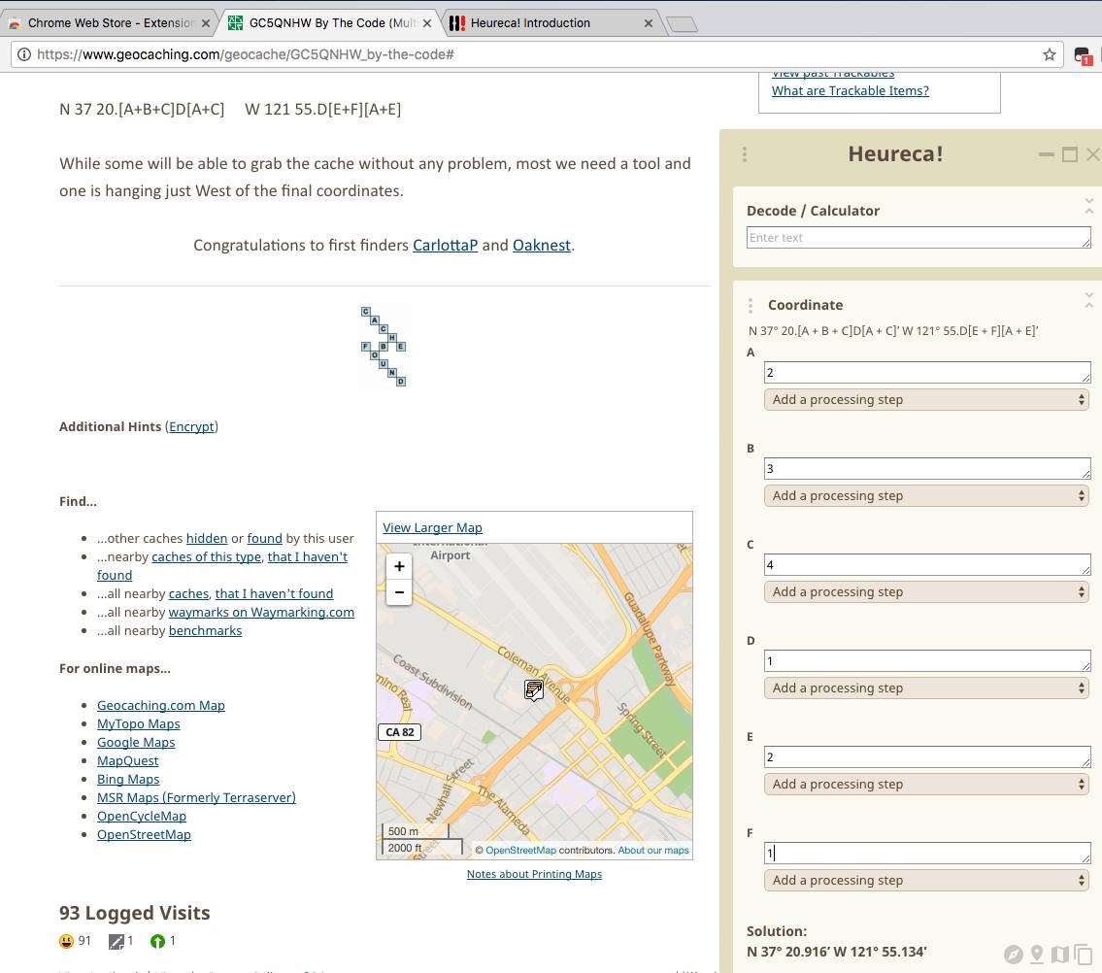Open the processing step dropdown for variable E
This screenshot has width=1102, height=973.
click(926, 784)
